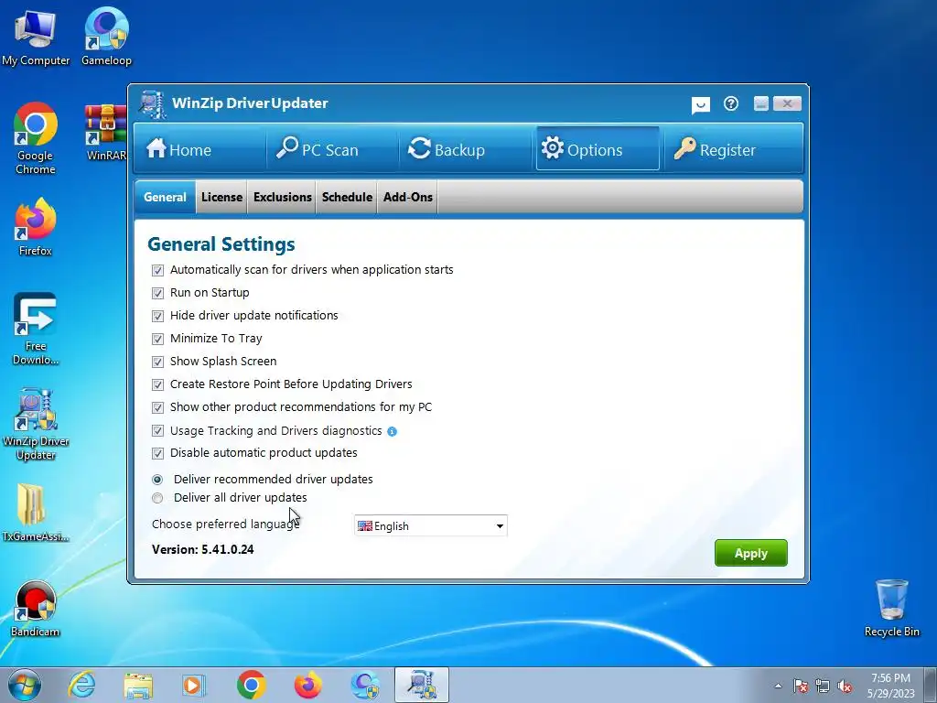Open the Windows Start menu
937x703 pixels.
pyautogui.click(x=24, y=685)
